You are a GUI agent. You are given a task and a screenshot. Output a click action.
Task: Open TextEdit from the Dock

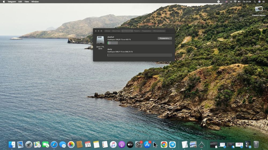(185, 145)
